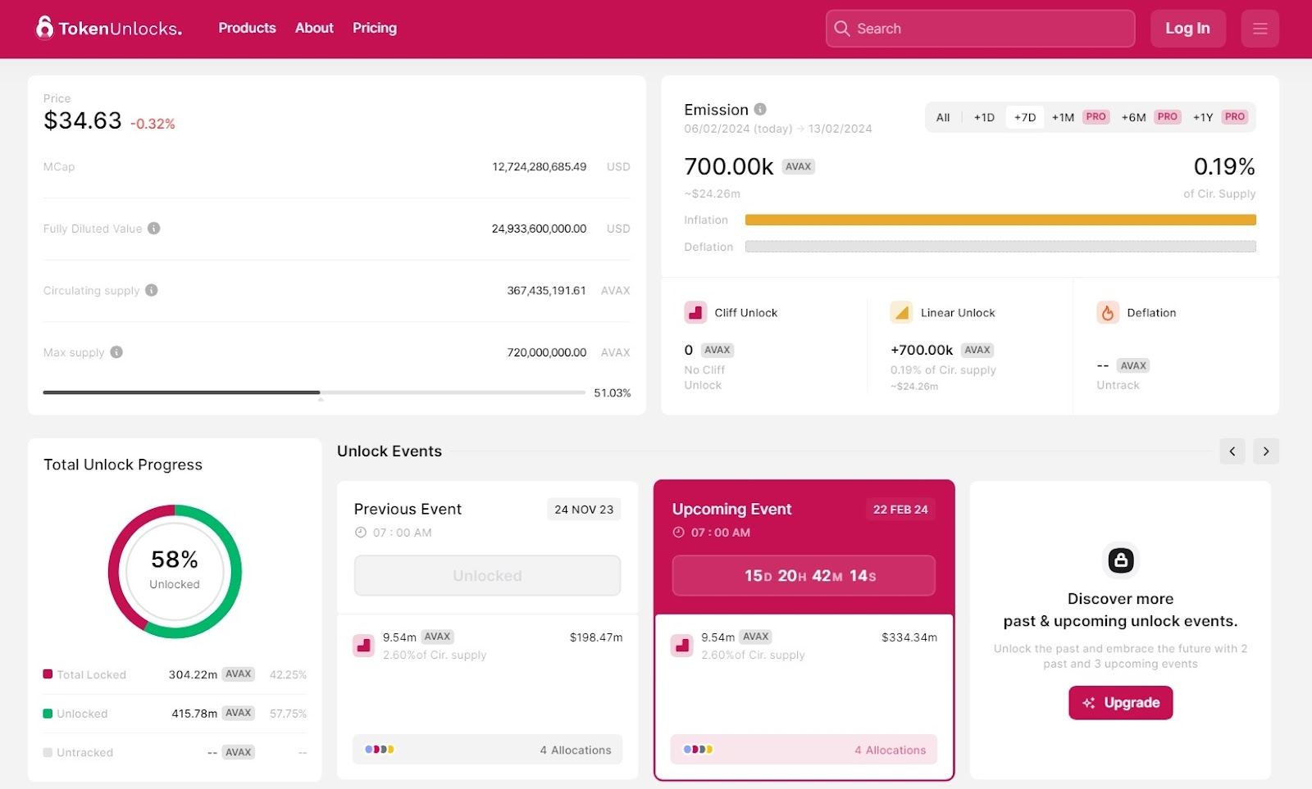Click the Log In button

coord(1187,29)
